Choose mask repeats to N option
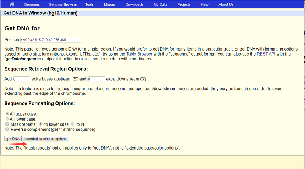Image resolution: width=305 pixels, height=169 pixels. (x=73, y=124)
